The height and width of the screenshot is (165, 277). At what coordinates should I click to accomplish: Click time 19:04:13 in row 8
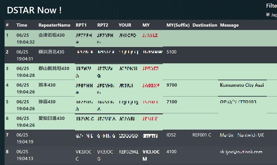pos(25,158)
